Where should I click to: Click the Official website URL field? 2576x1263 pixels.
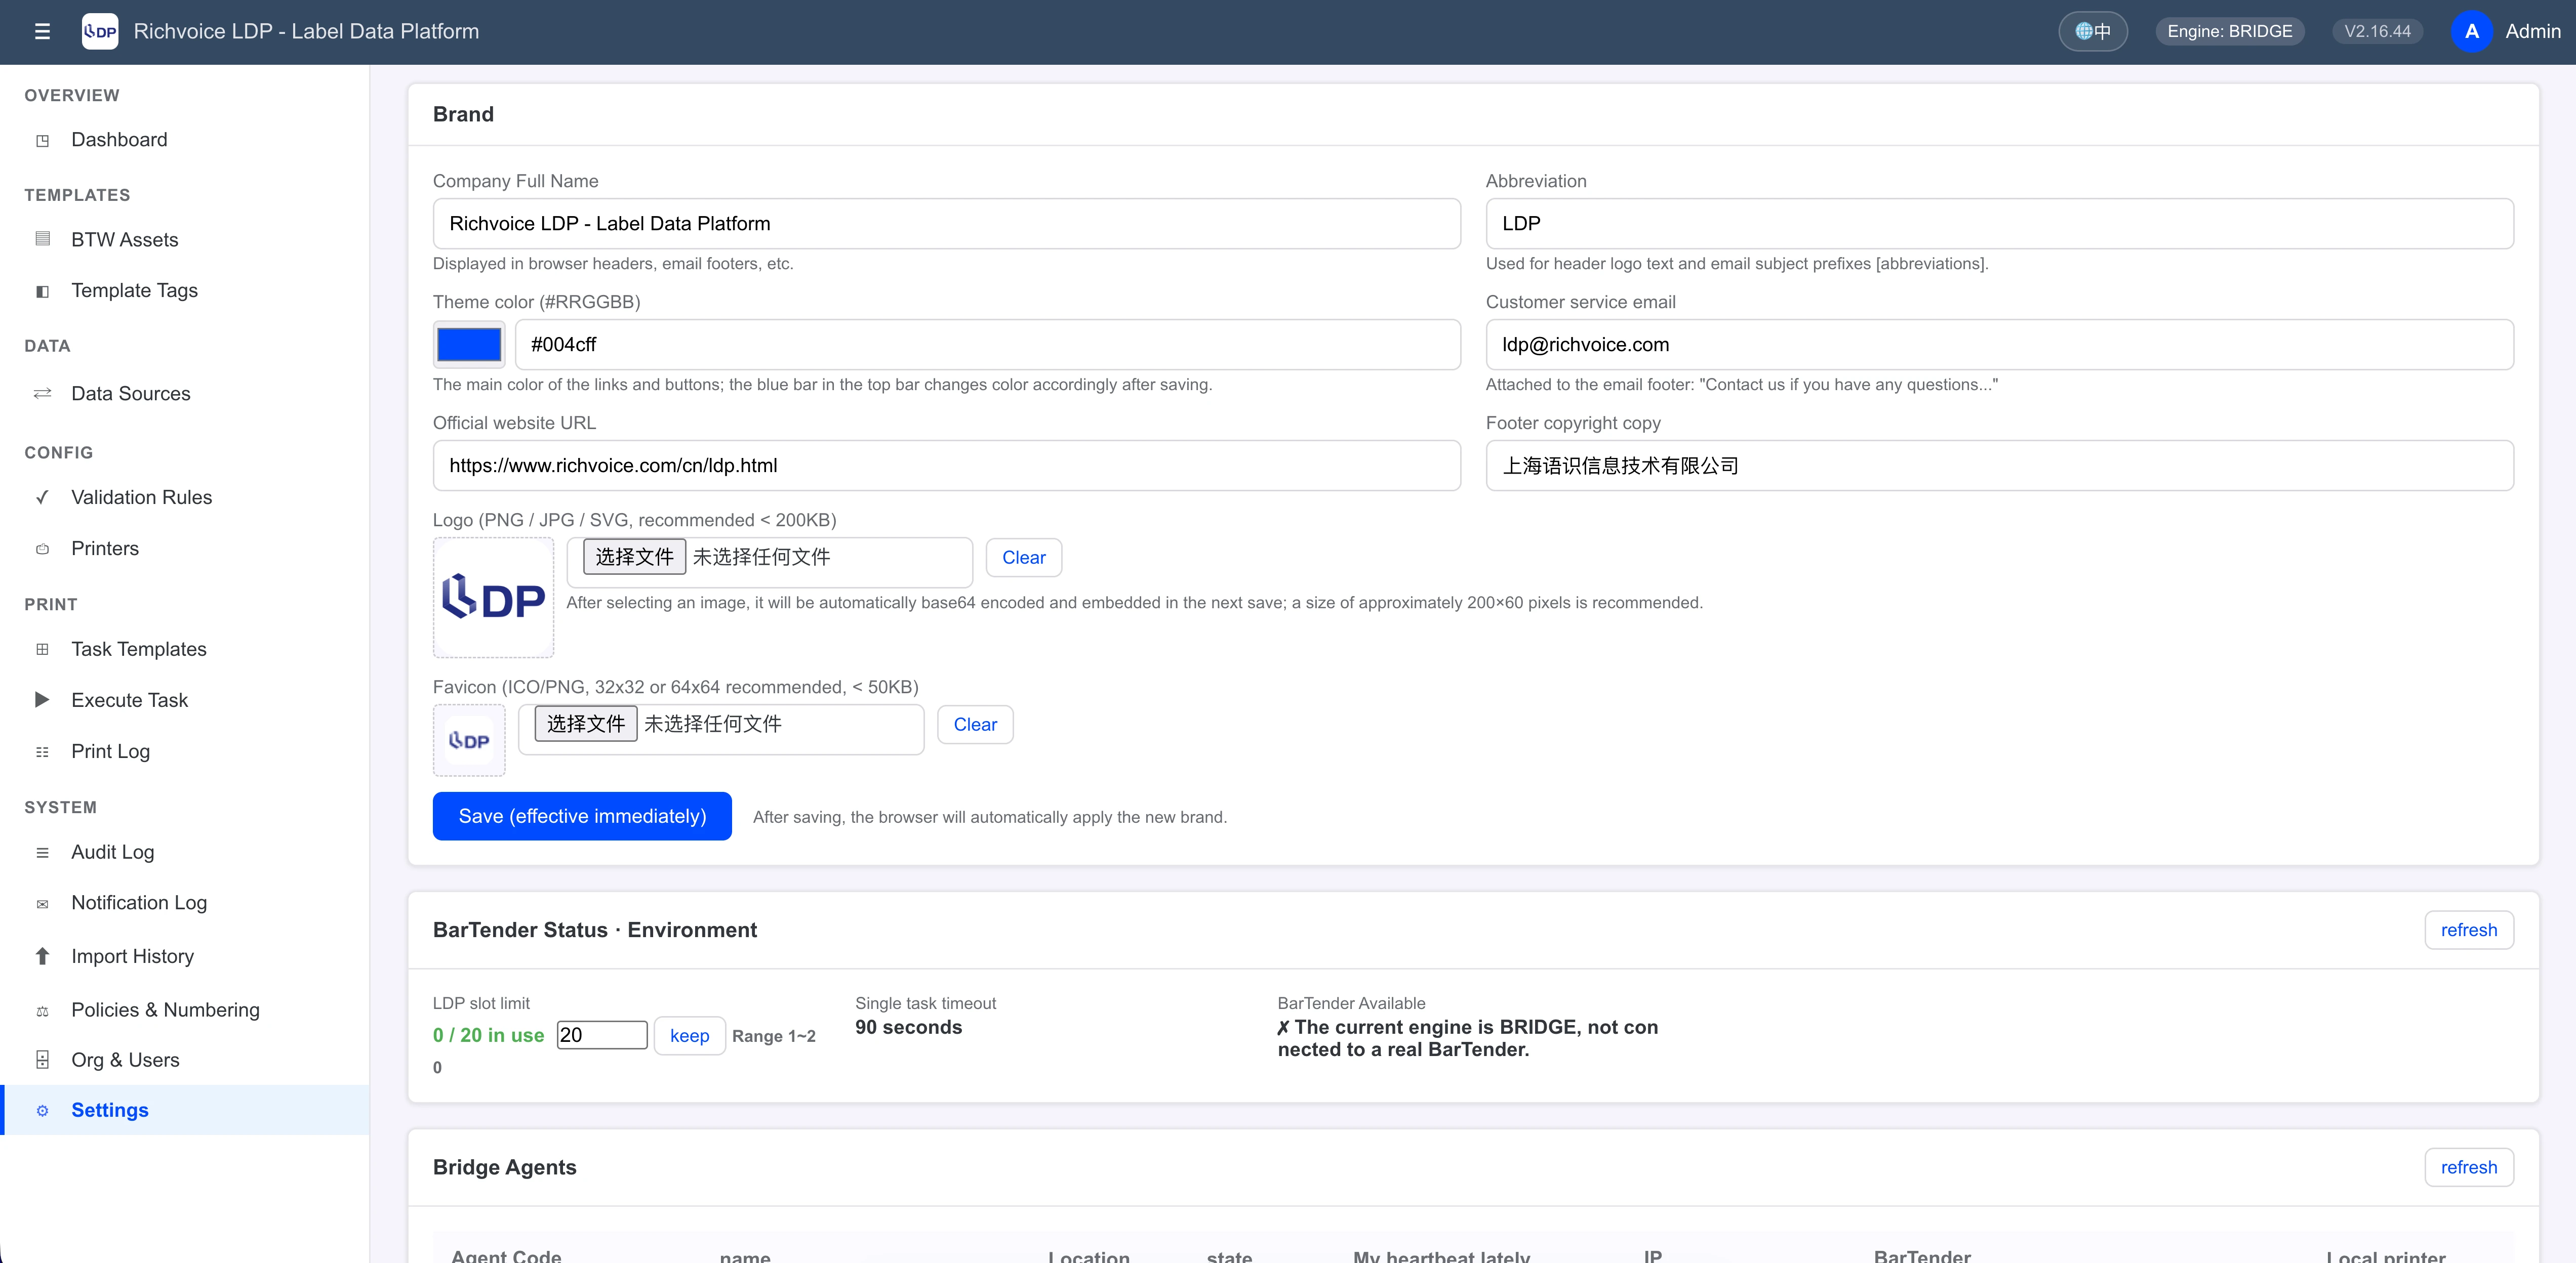click(x=946, y=466)
